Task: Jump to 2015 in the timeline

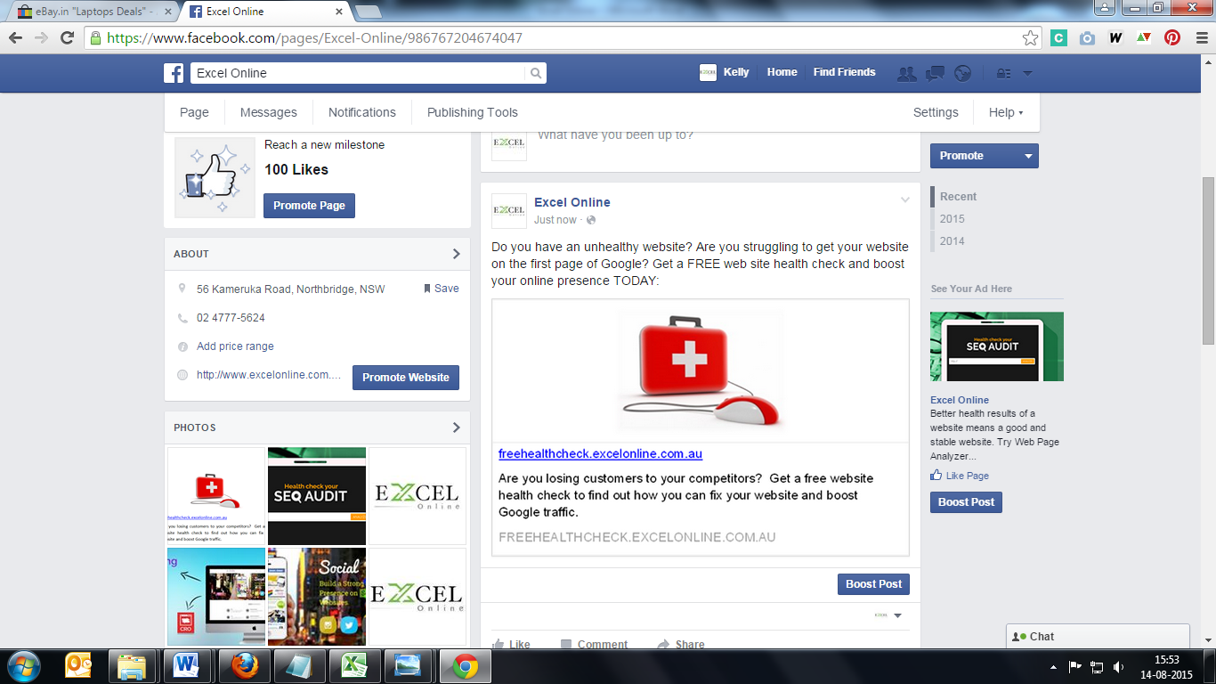Action: point(952,219)
